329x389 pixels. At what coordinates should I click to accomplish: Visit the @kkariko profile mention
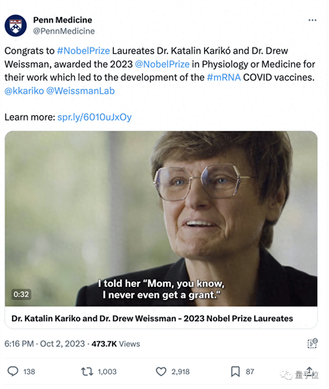(24, 91)
